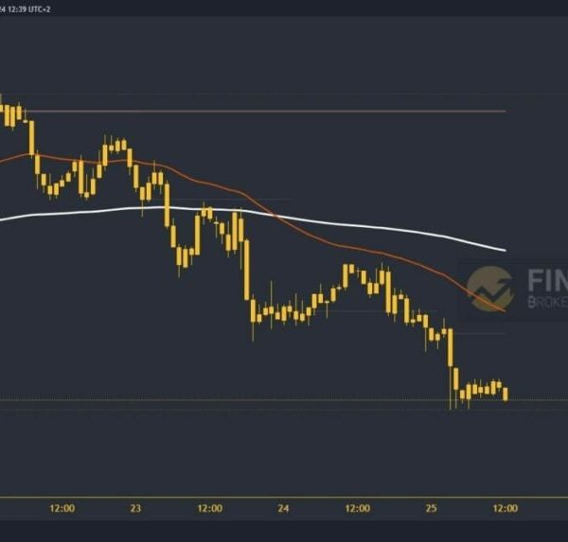Click the broker watermark logo icon

[490, 288]
